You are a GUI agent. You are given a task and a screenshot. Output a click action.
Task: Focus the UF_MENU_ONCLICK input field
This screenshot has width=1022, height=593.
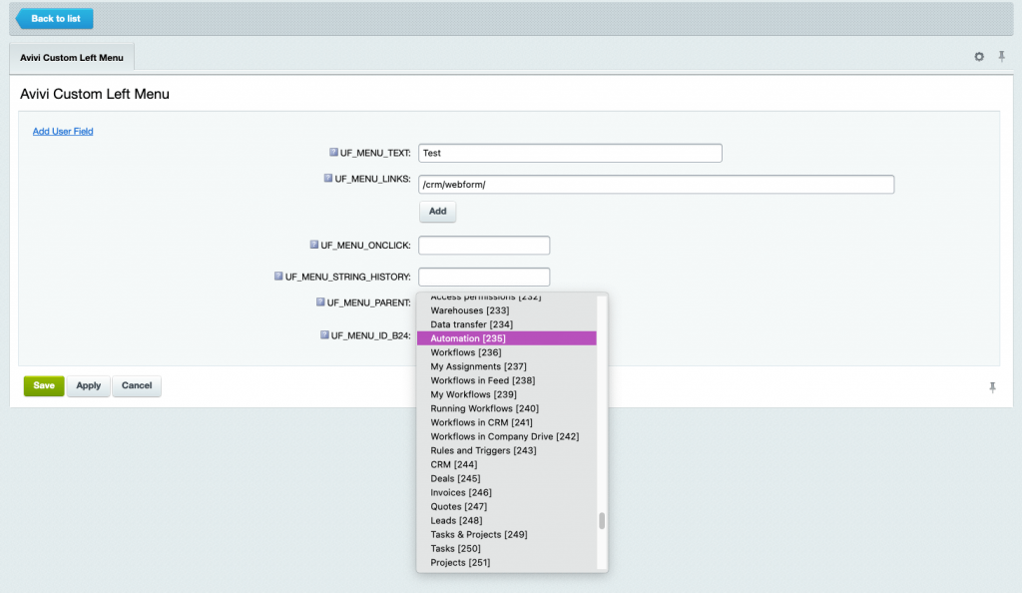click(x=484, y=245)
